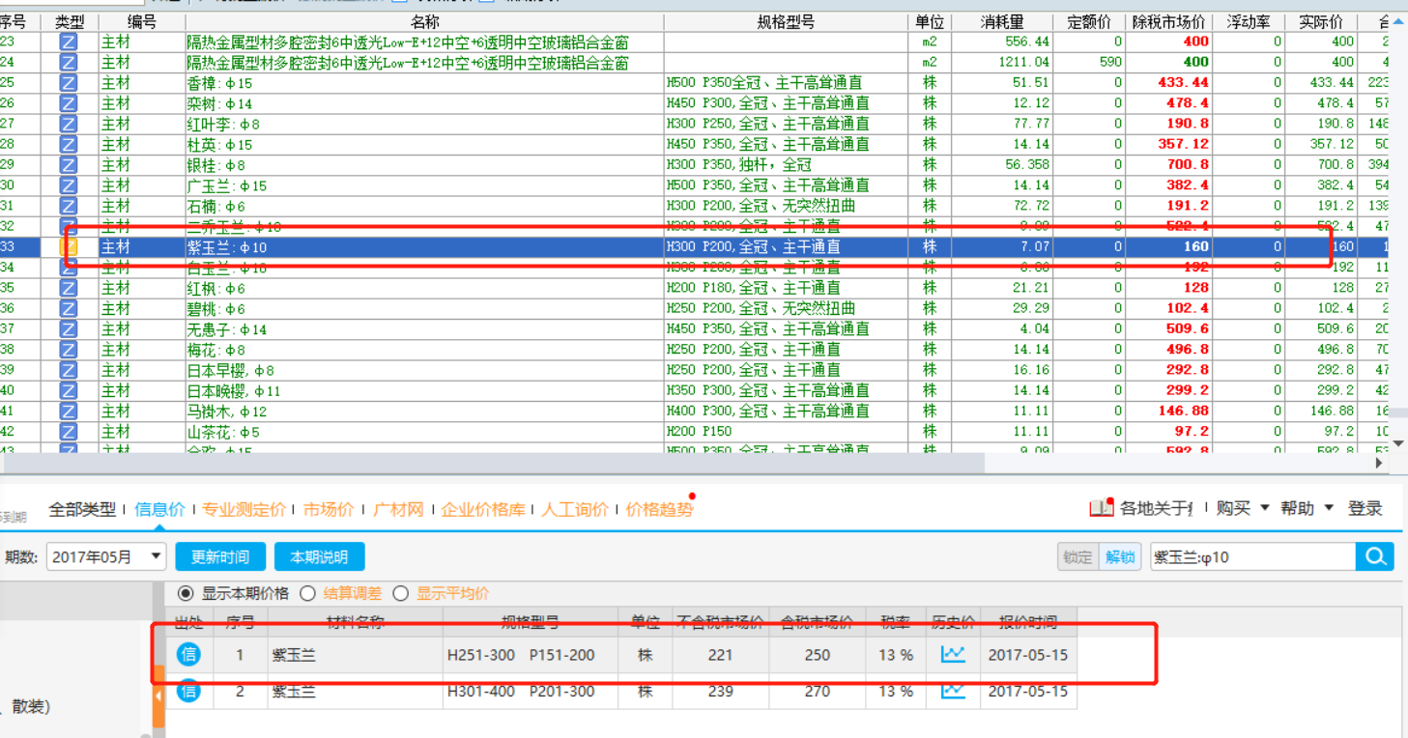Click the horizontal scrollbar of the material table
The image size is (1408, 738).
coord(493,463)
